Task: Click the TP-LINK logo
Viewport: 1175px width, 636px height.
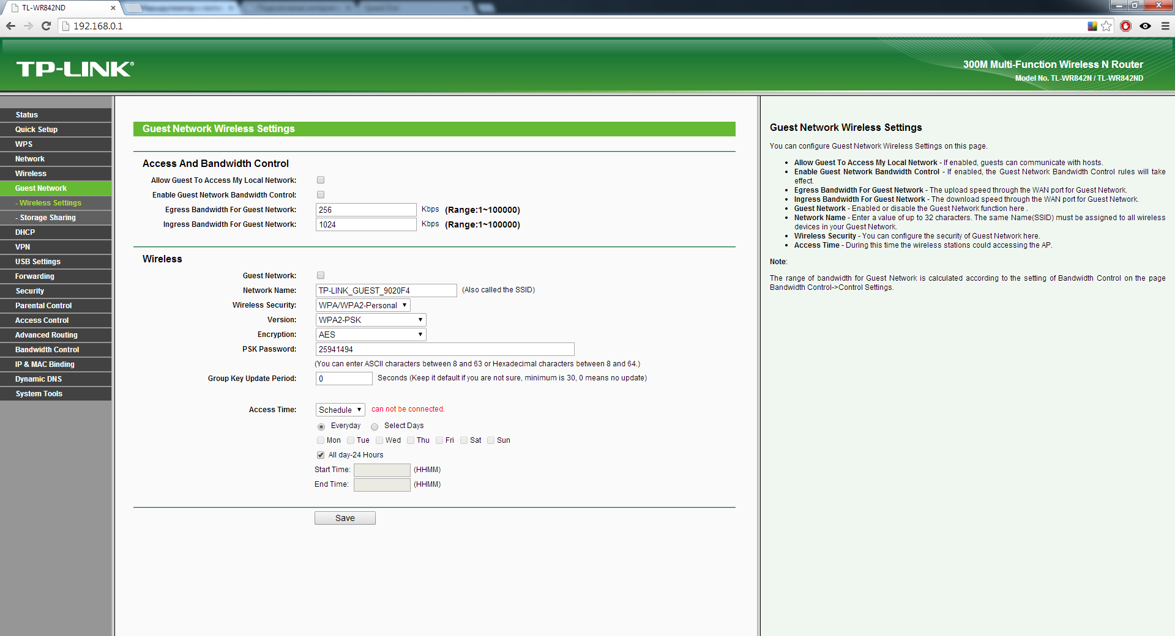Action: (75, 69)
